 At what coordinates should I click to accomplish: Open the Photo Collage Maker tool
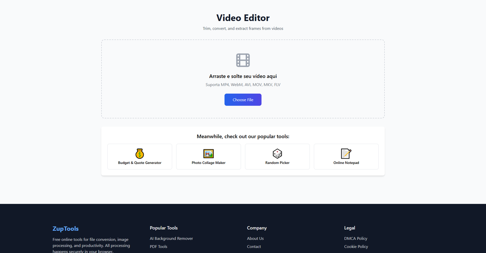coord(209,157)
